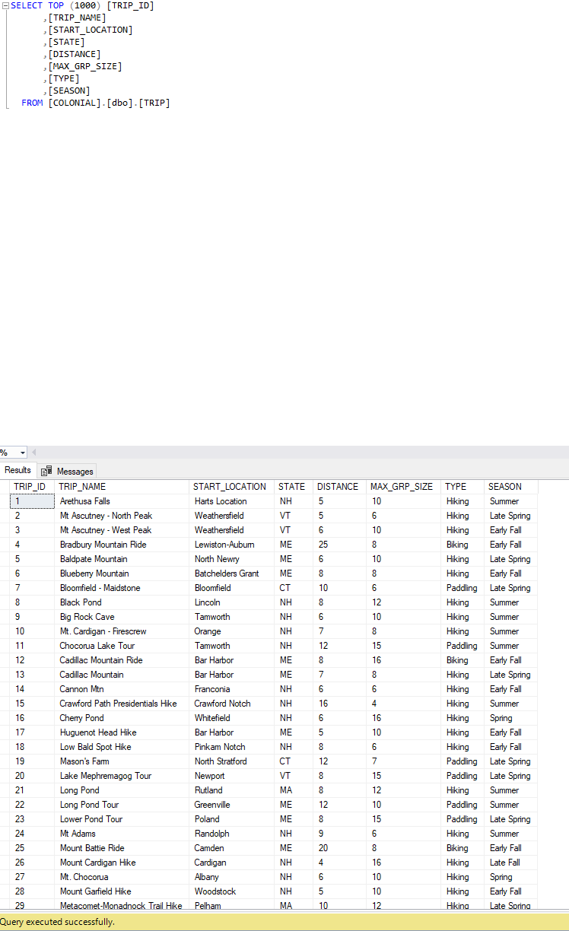Click the Woodstock location cell
This screenshot has width=569, height=931.
[x=232, y=891]
